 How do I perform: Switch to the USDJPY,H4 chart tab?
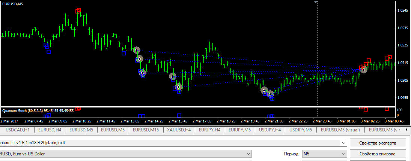[x=270, y=130]
